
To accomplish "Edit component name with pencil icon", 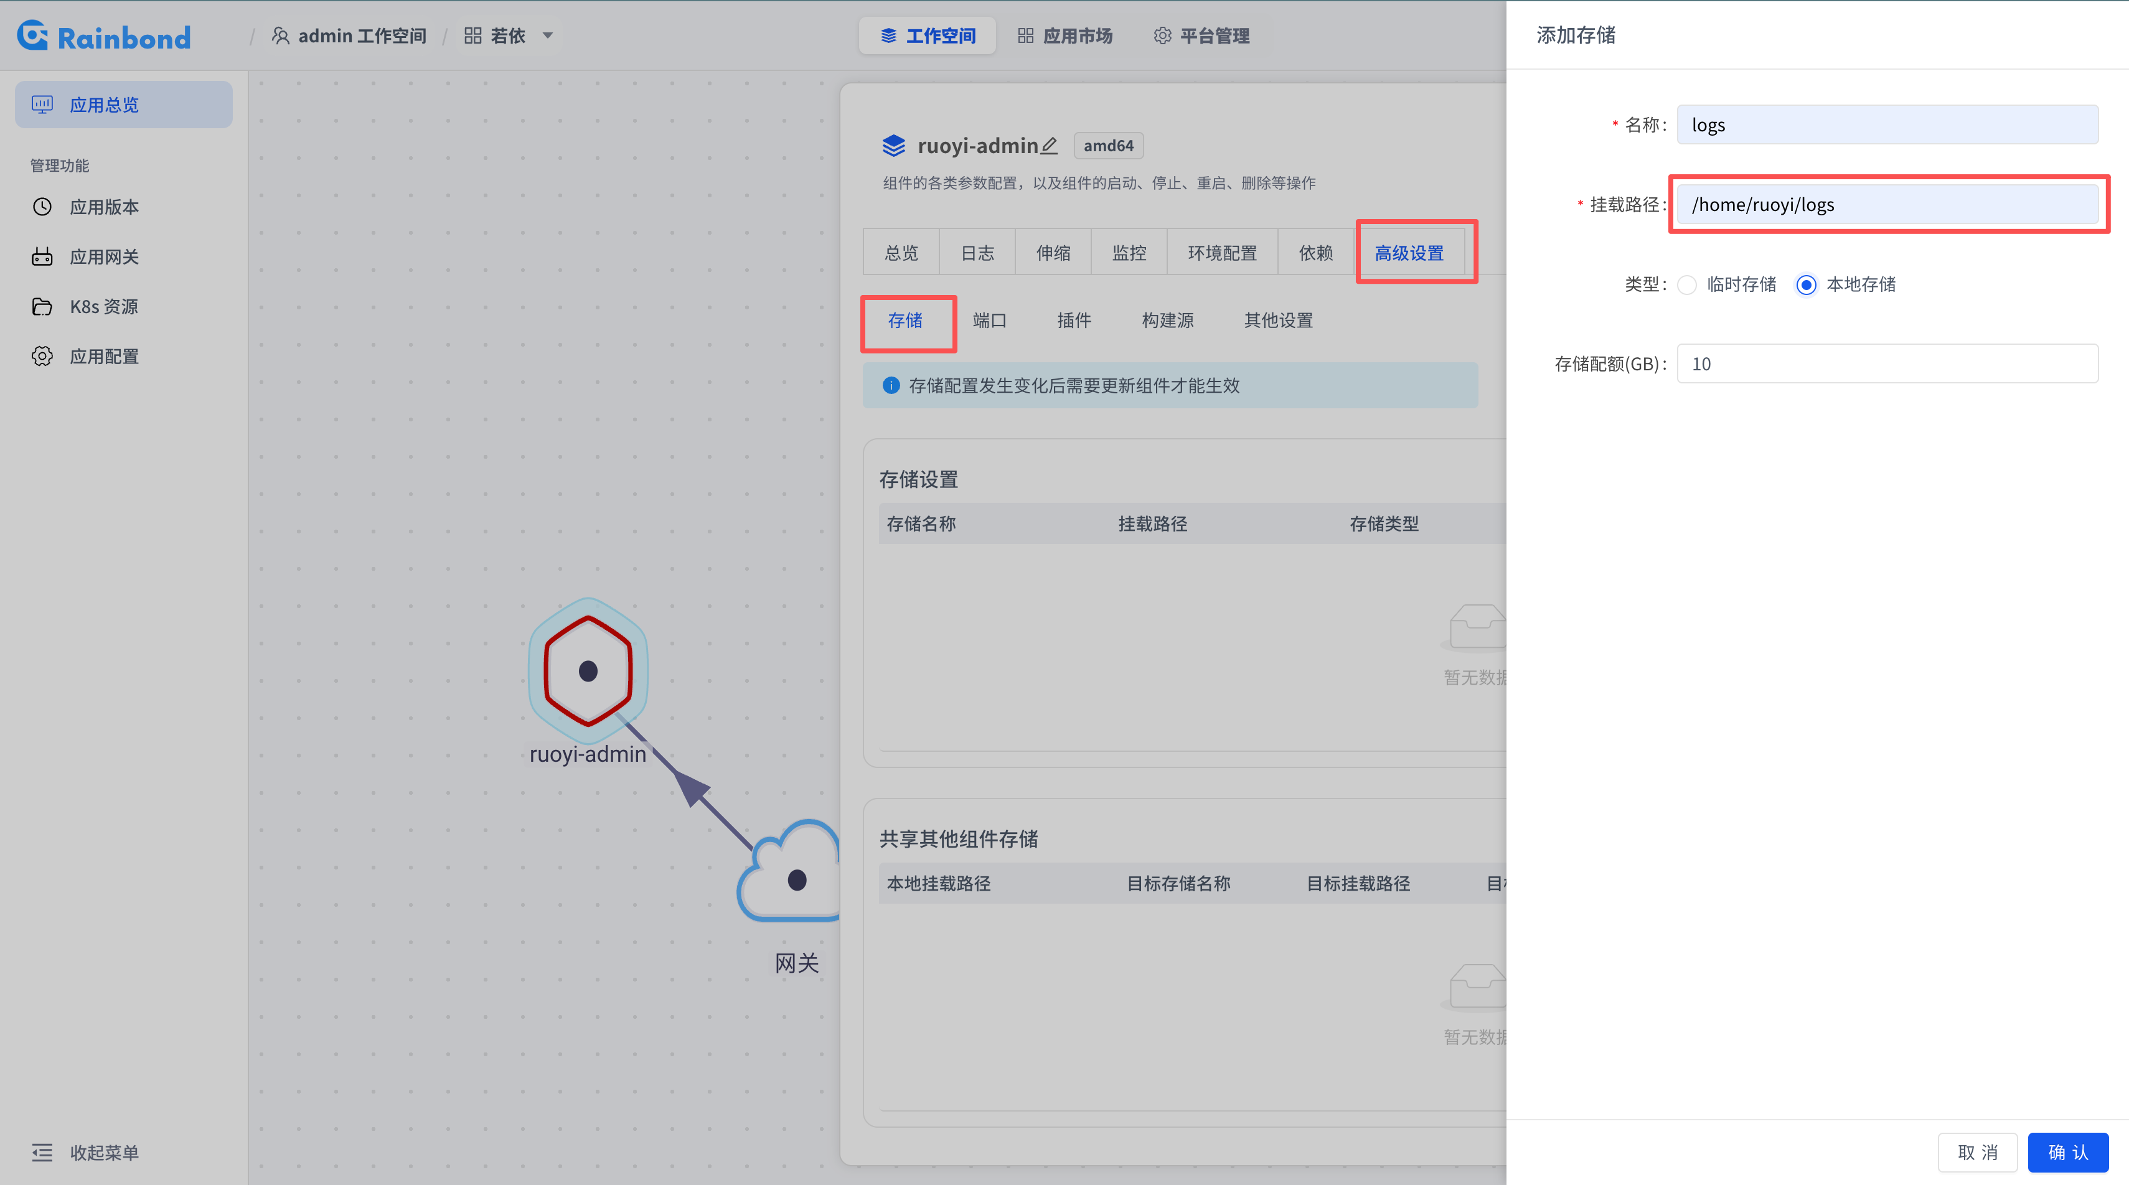I will click(x=1049, y=146).
